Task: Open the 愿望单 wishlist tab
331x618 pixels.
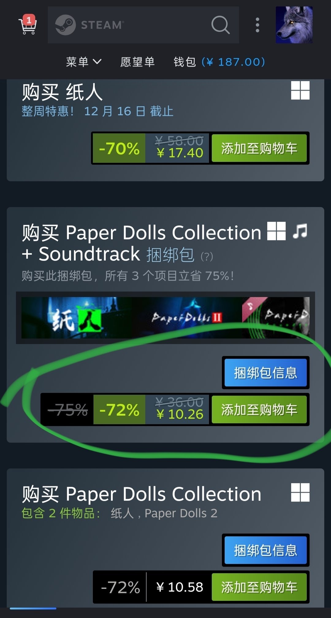Action: pyautogui.click(x=137, y=62)
